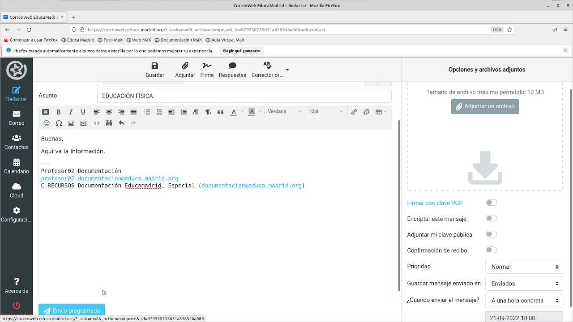
Task: Open Cloud storage section
Action: [x=16, y=191]
